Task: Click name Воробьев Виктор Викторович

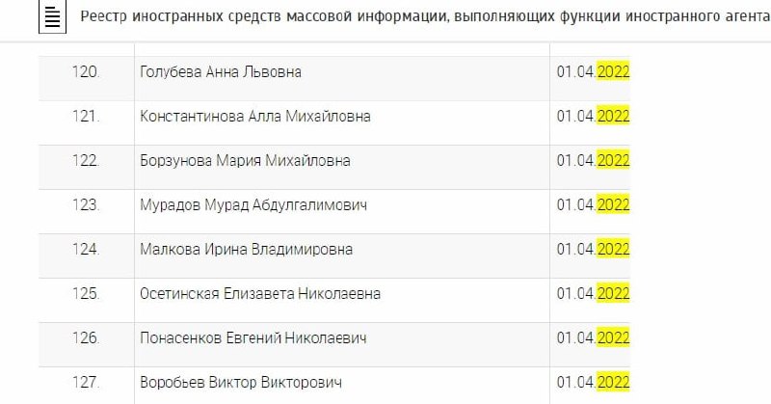Action: (241, 383)
